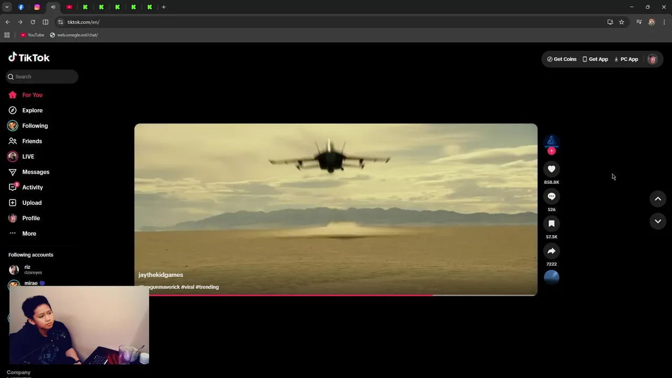Open jaythekidgames creator name link
Screen dimensions: 672x378
[161, 275]
